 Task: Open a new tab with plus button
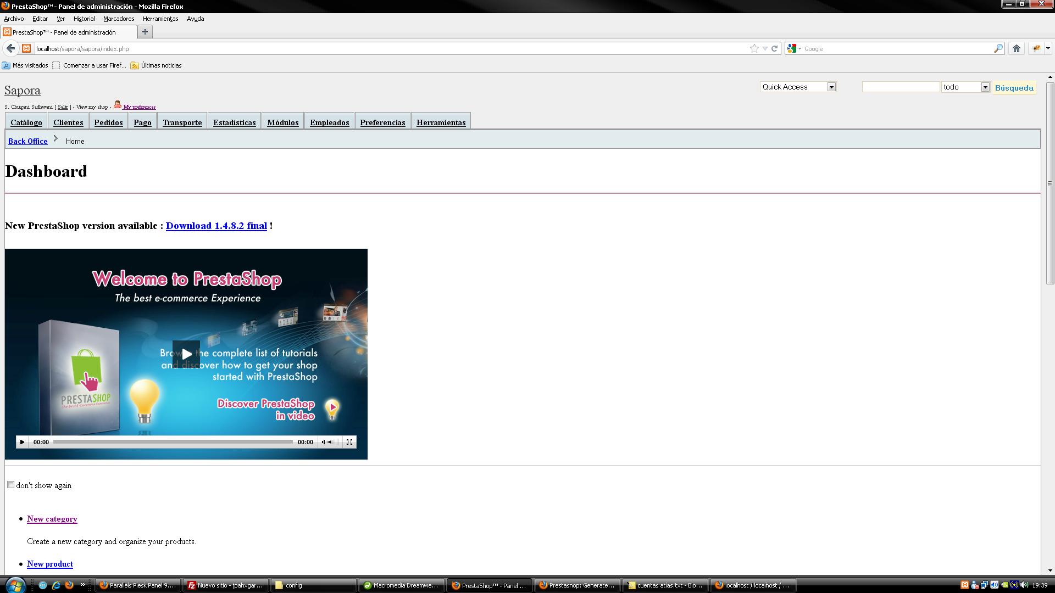point(145,32)
